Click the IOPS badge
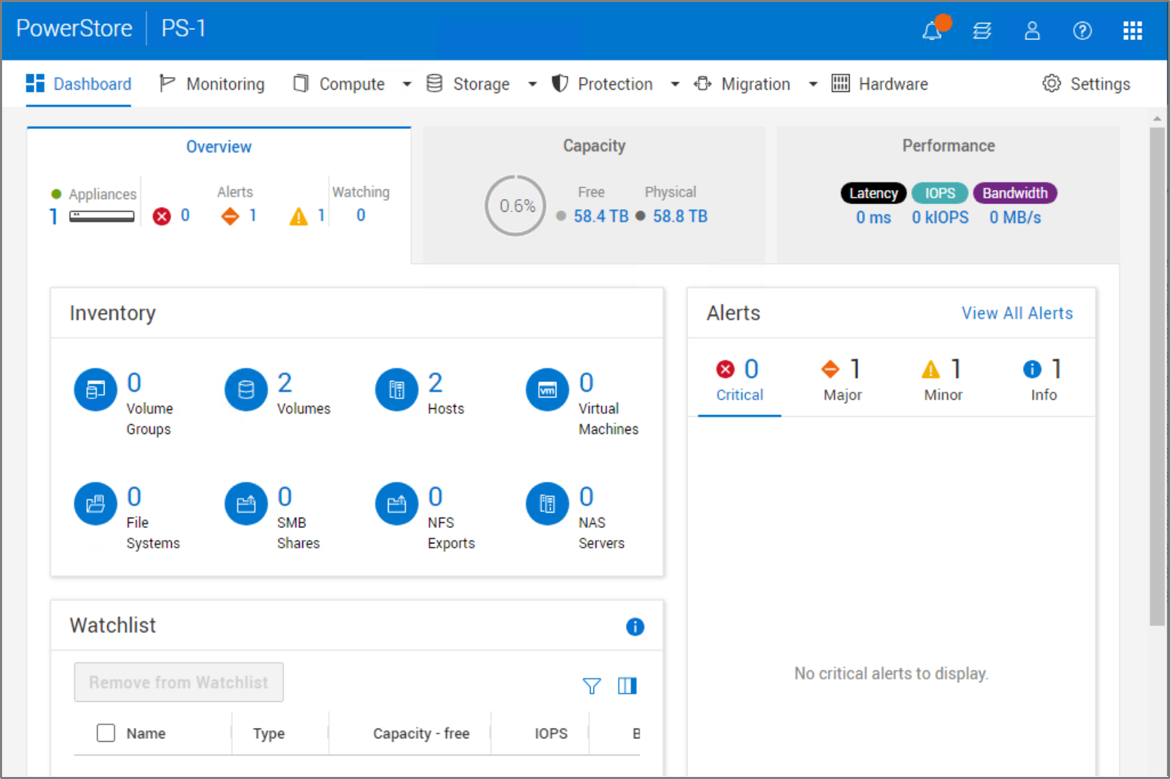 click(940, 193)
